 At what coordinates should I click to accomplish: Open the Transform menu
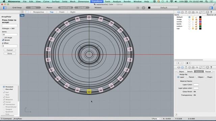coord(97,1)
